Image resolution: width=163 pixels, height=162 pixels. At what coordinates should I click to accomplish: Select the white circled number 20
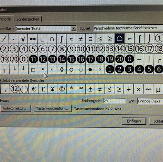click(x=14, y=59)
